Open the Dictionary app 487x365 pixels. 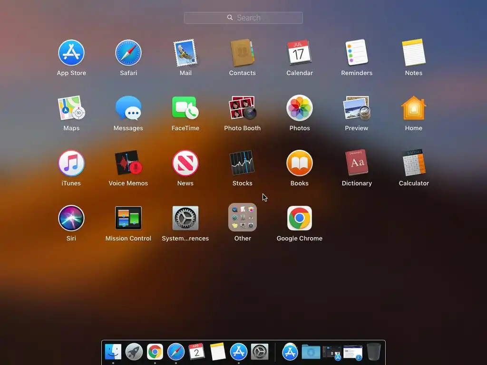[357, 163]
